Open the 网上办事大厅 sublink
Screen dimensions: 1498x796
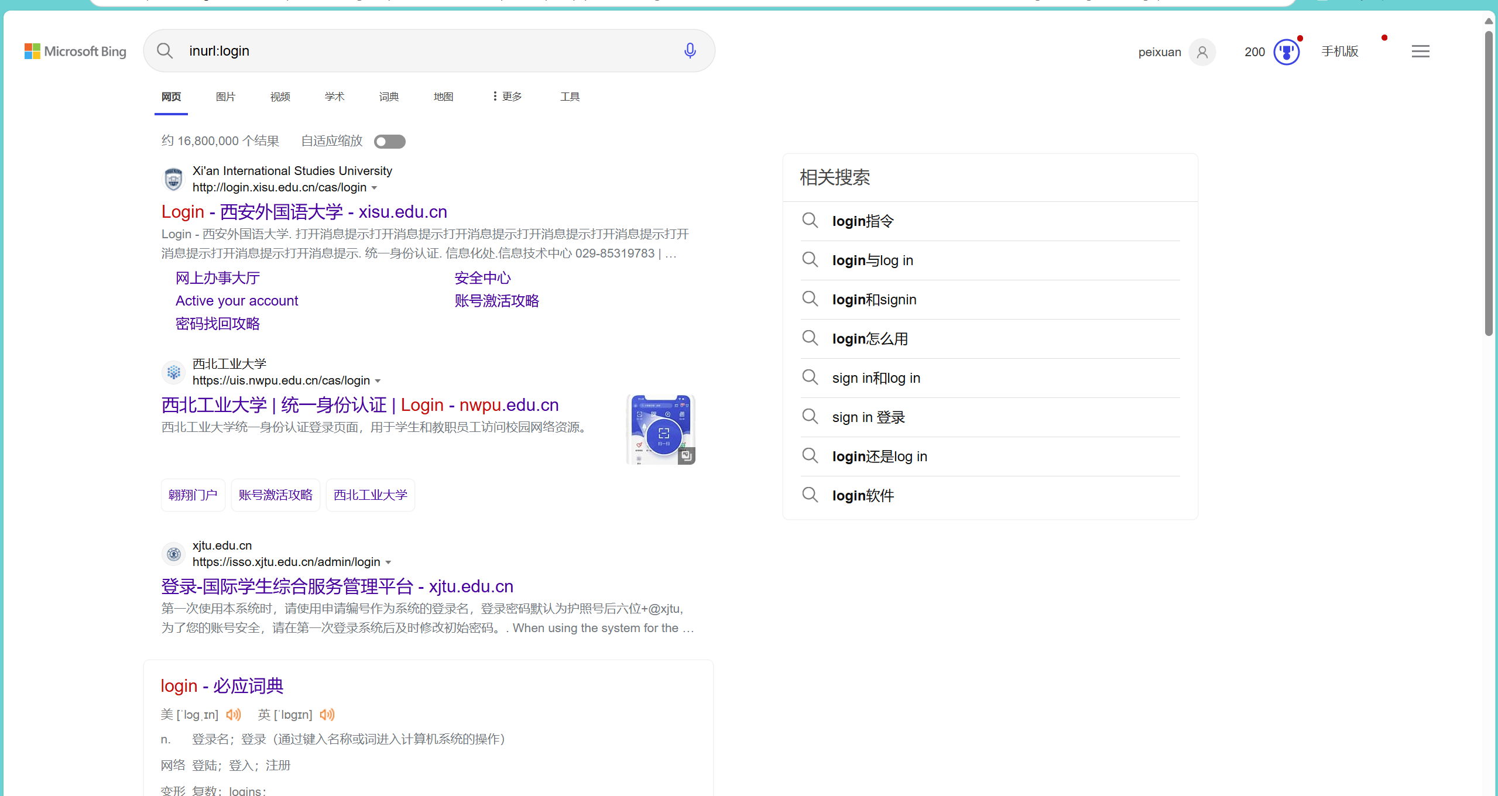[218, 278]
